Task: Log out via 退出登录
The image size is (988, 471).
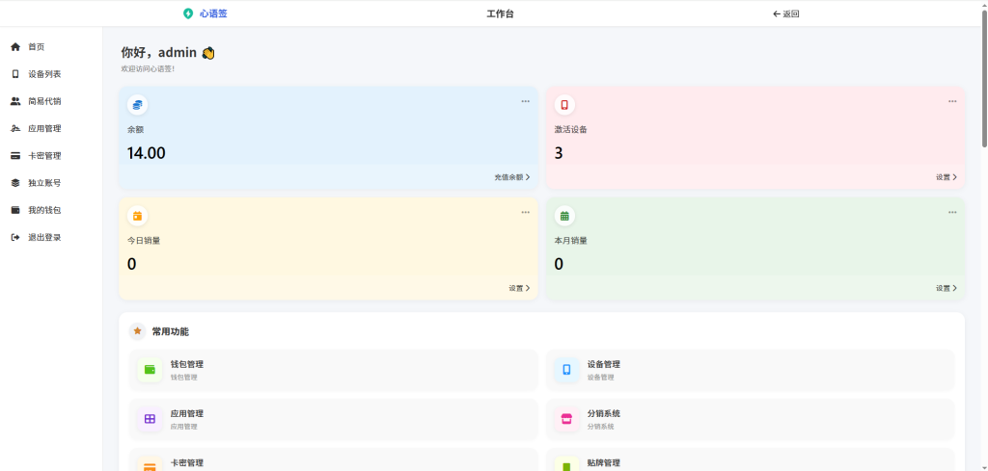Action: pyautogui.click(x=44, y=237)
